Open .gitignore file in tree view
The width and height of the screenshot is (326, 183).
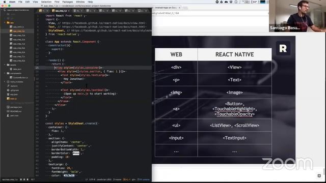click(15, 90)
